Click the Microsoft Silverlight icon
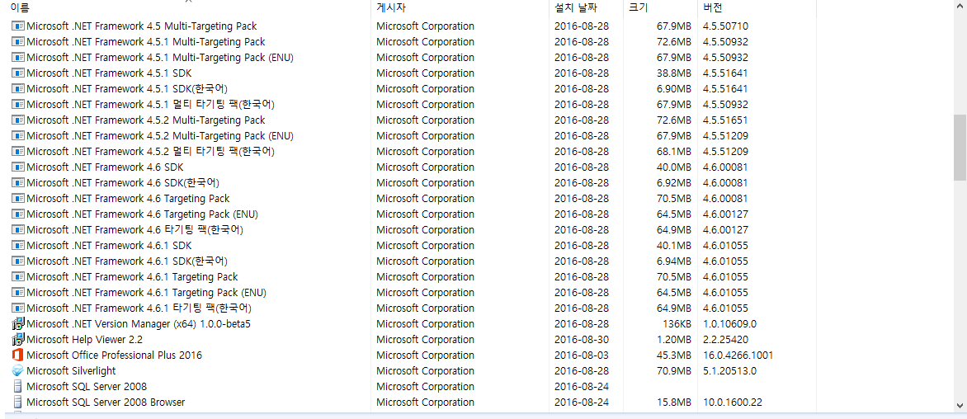Image resolution: width=967 pixels, height=419 pixels. (x=18, y=371)
